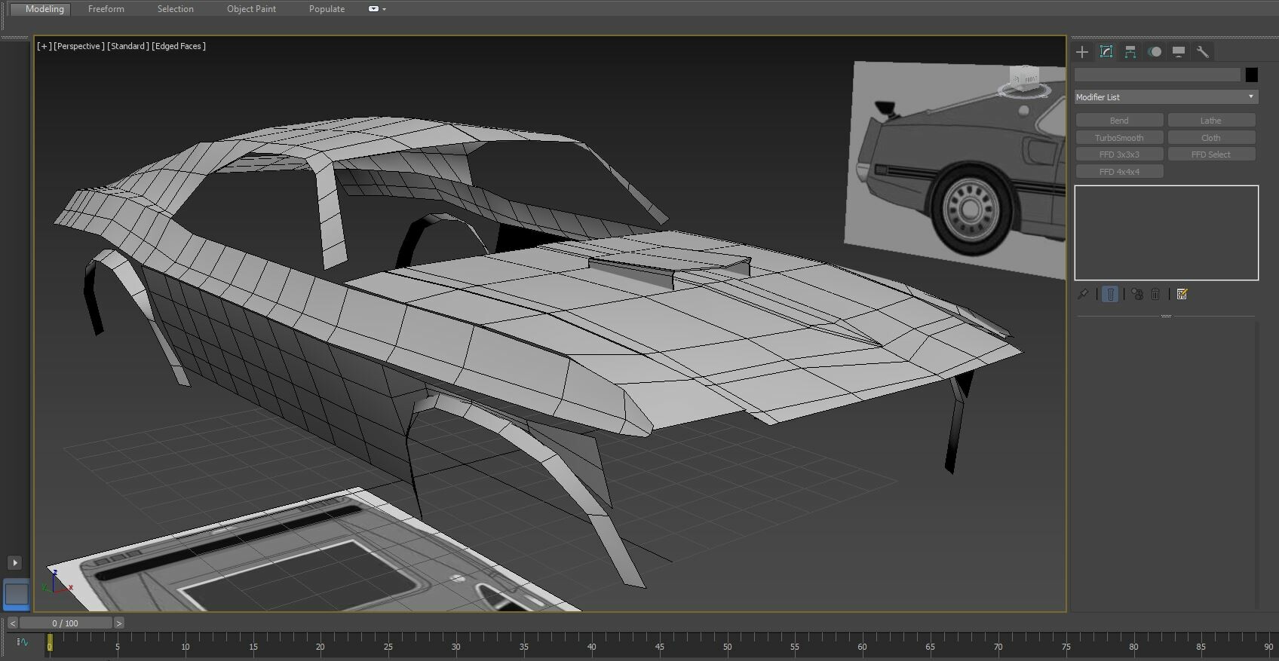
Task: Toggle the viewport layout tab thumbnail
Action: click(x=16, y=594)
